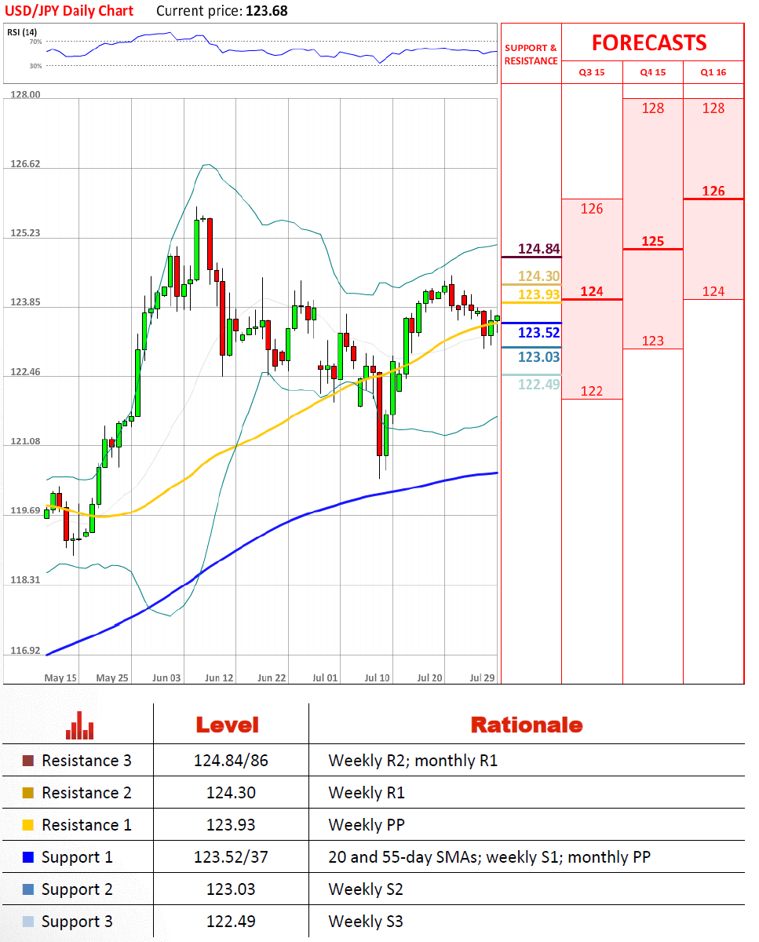Click the '122' value in Q3 15 column
The image size is (759, 942).
click(592, 391)
